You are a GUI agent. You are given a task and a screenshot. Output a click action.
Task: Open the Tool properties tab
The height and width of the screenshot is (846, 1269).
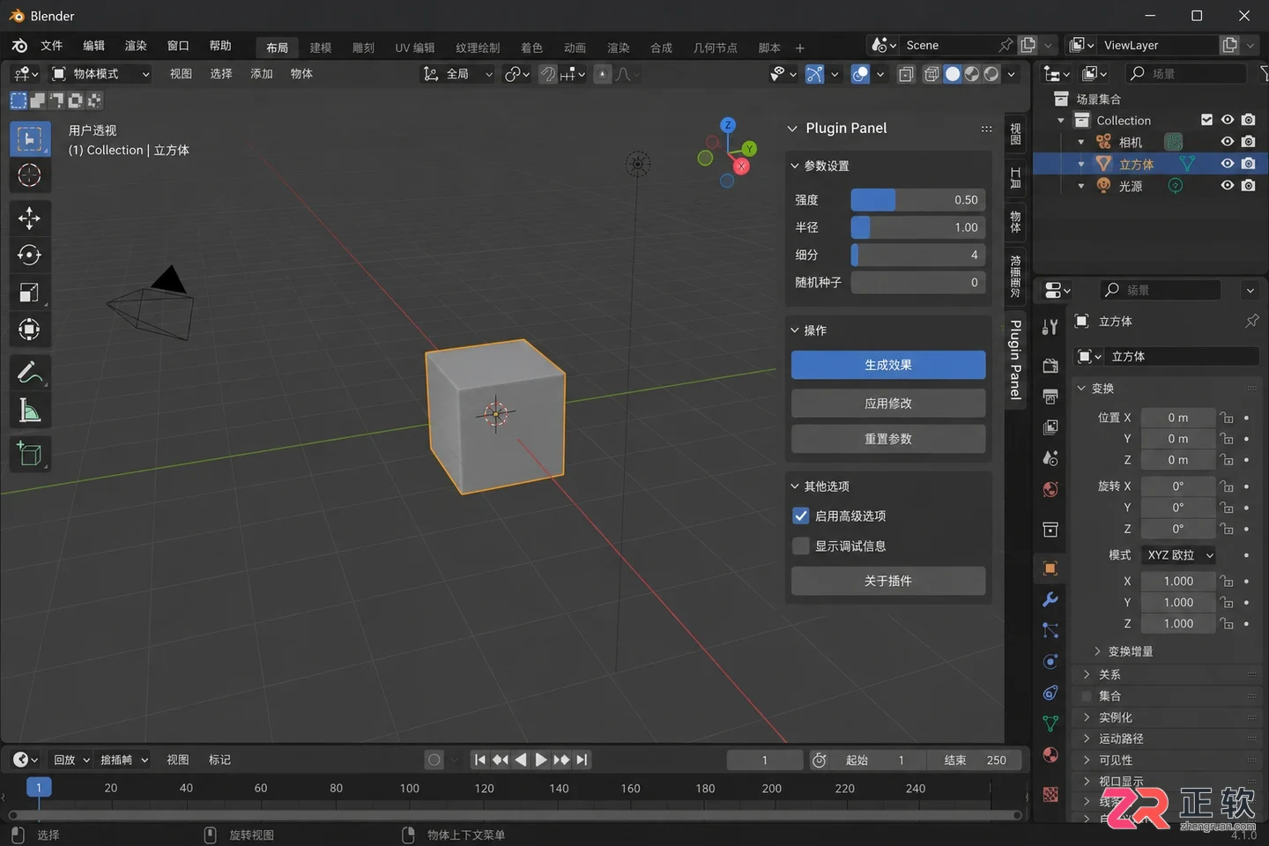pyautogui.click(x=1050, y=327)
